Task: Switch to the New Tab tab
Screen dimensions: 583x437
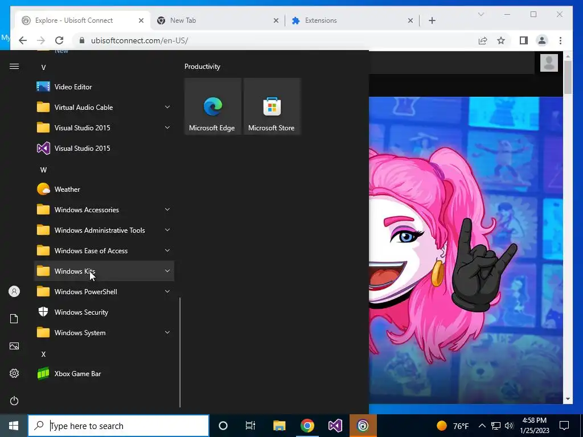Action: (217, 20)
